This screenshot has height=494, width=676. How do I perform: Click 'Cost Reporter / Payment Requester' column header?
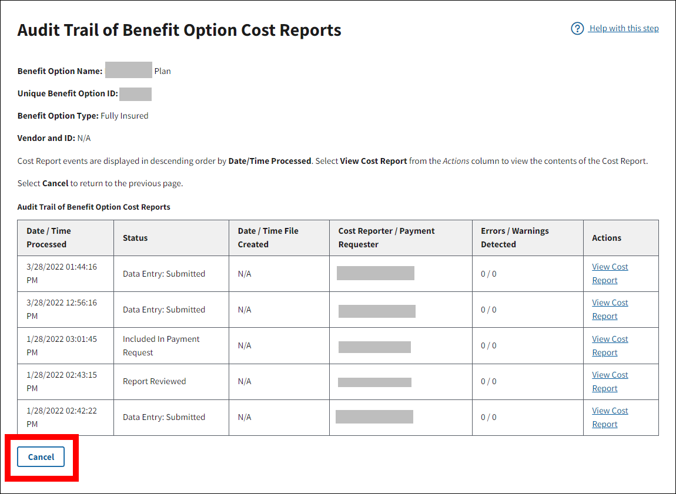coord(386,238)
